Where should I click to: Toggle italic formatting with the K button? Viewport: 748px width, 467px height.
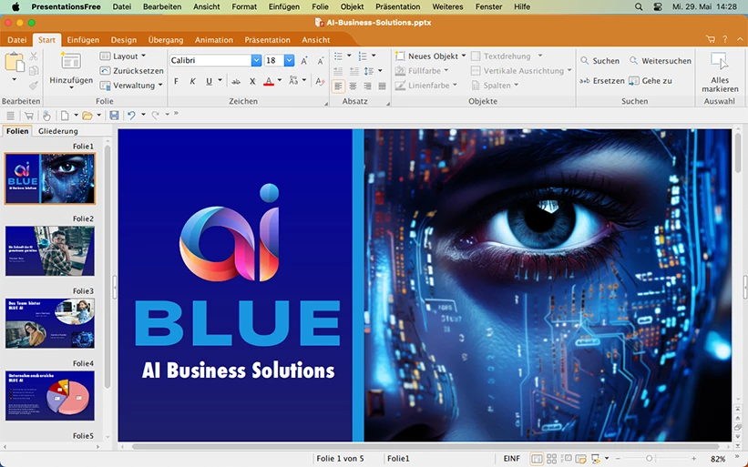192,82
